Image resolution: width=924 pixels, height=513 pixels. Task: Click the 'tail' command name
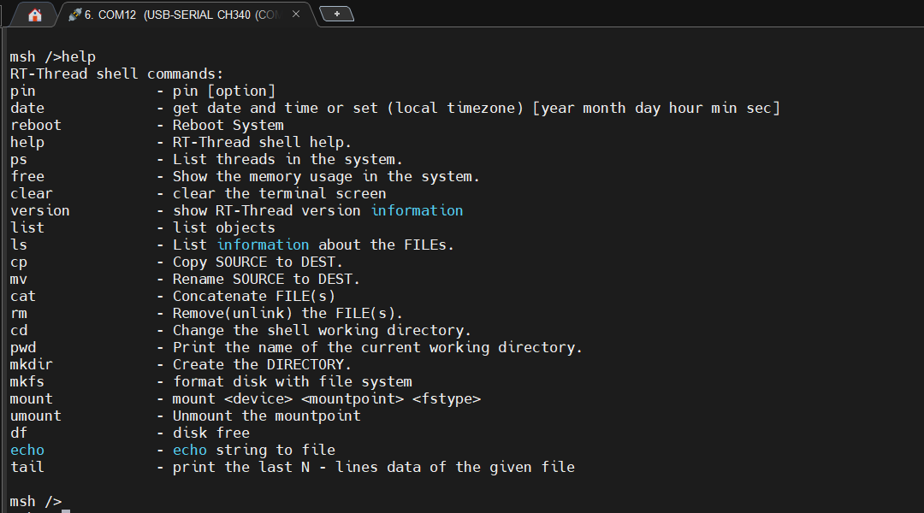pos(27,467)
